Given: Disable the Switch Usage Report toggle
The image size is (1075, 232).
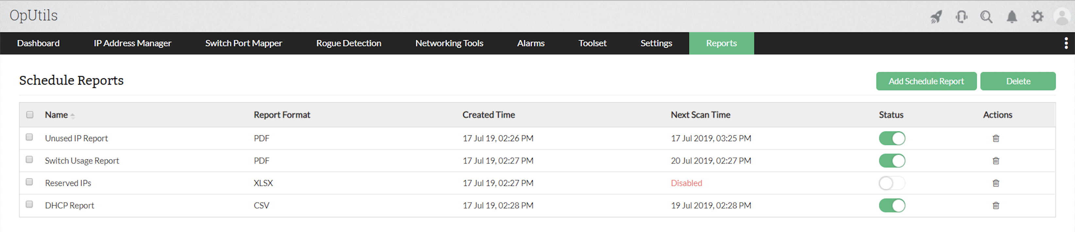Looking at the screenshot, I should (892, 161).
